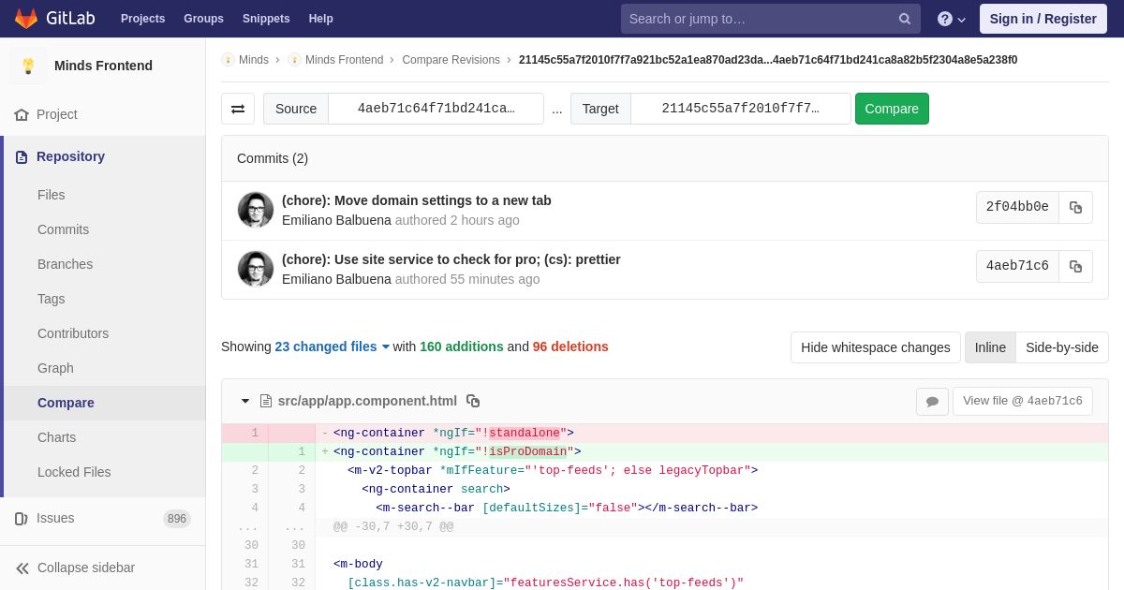Image resolution: width=1124 pixels, height=590 pixels.
Task: Collapse the app.component.html file diff
Action: click(x=245, y=401)
